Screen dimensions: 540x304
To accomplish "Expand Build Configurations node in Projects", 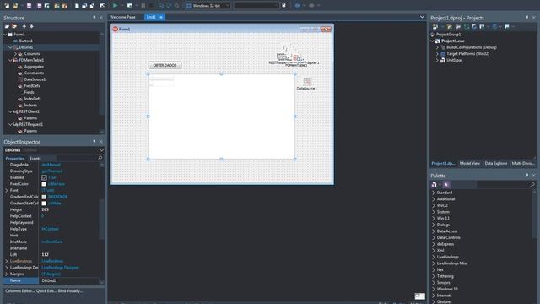I will pyautogui.click(x=437, y=47).
